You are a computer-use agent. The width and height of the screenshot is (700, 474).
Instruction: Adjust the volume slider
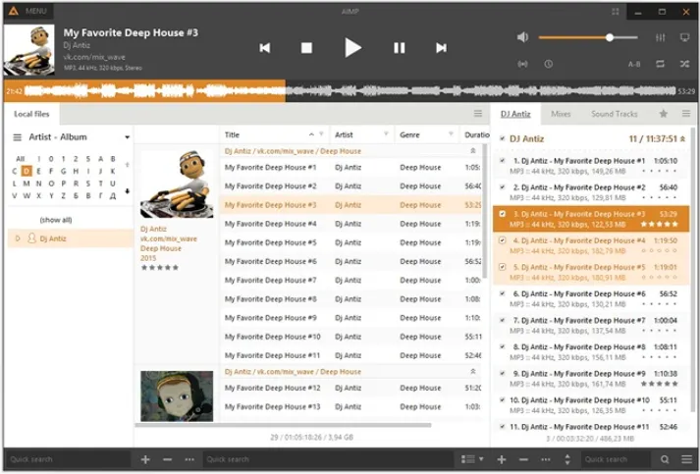tap(588, 37)
